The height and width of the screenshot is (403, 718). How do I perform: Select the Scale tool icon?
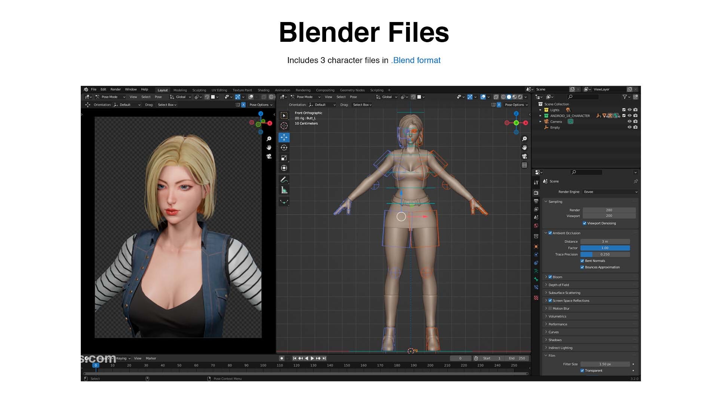click(x=284, y=158)
